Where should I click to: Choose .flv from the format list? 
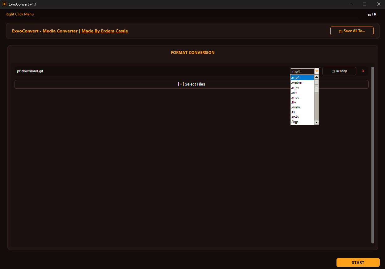302,102
